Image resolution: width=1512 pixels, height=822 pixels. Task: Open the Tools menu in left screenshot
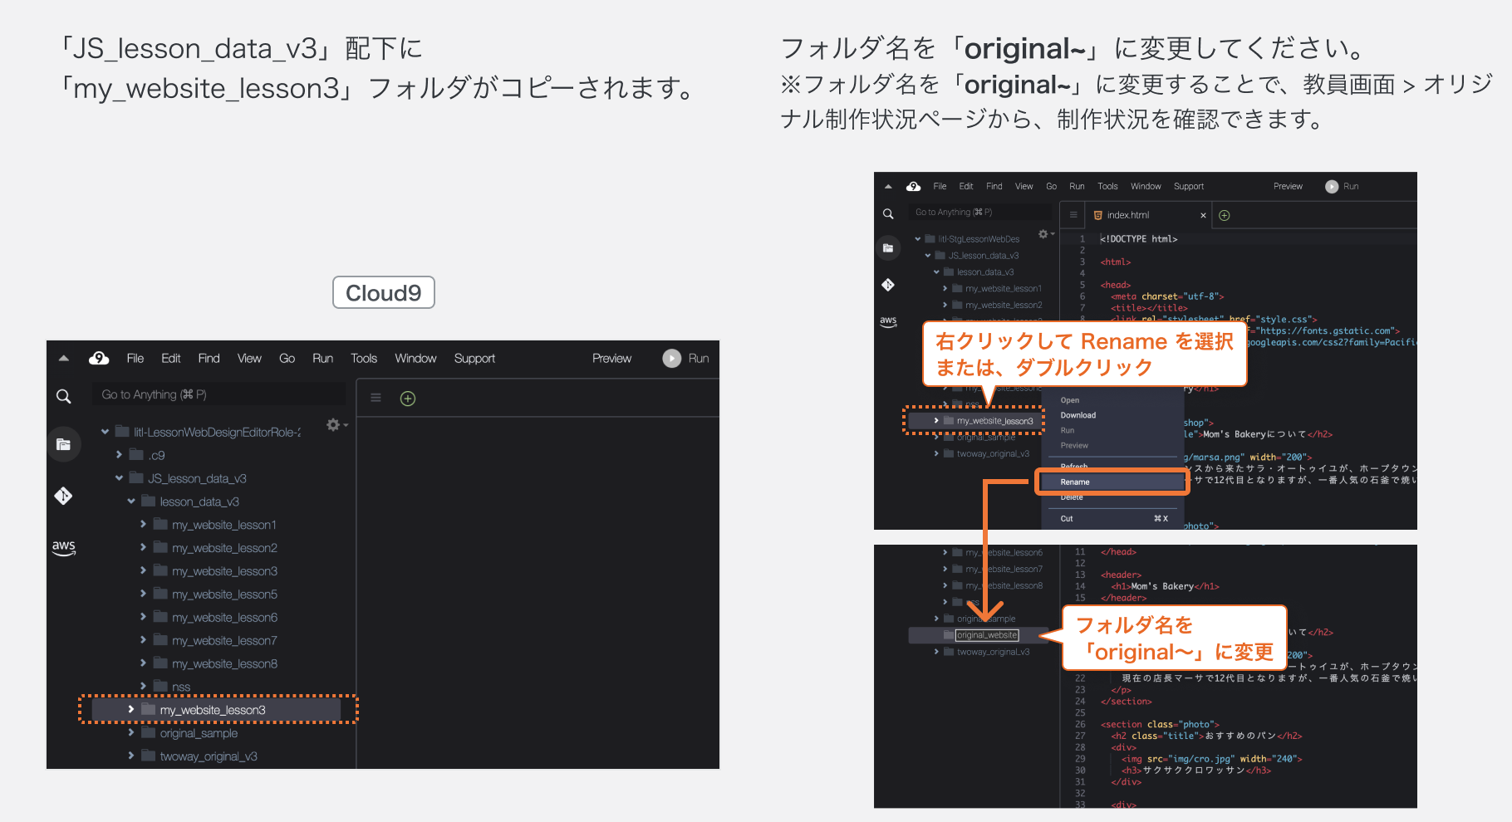pyautogui.click(x=364, y=358)
